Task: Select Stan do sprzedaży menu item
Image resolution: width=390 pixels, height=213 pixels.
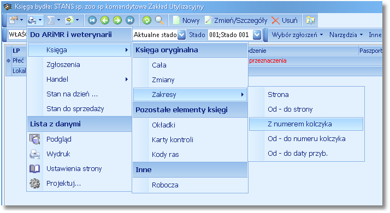Action: tap(79, 108)
